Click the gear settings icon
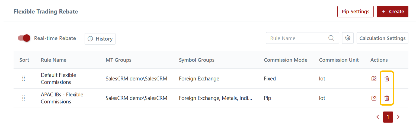Viewport: 416px width, 128px height. click(348, 38)
